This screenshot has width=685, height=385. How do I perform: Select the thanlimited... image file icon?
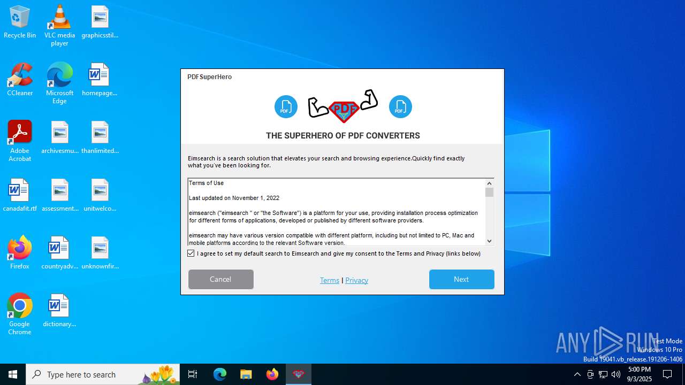pos(100,137)
